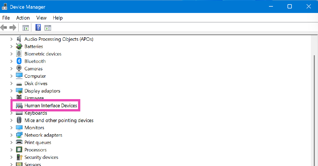
Task: Select the Keyboards tree item label
Action: coord(36,113)
